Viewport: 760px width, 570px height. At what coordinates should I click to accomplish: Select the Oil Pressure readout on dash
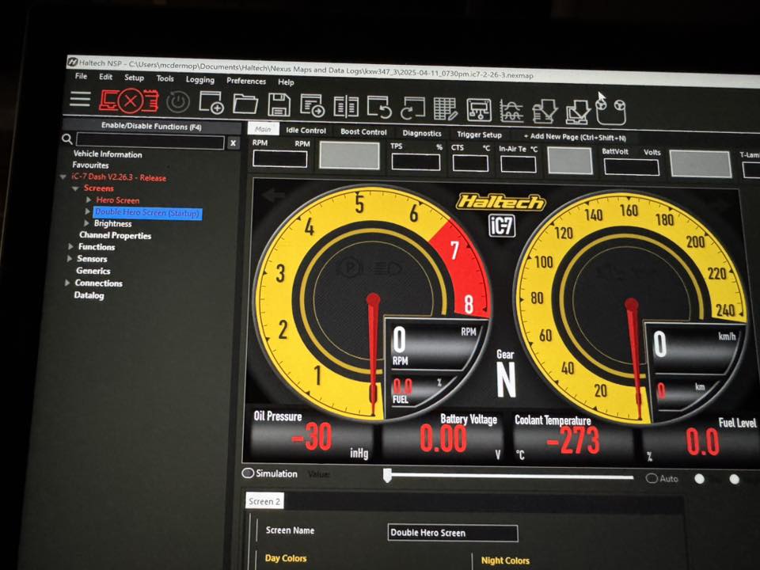click(x=311, y=435)
